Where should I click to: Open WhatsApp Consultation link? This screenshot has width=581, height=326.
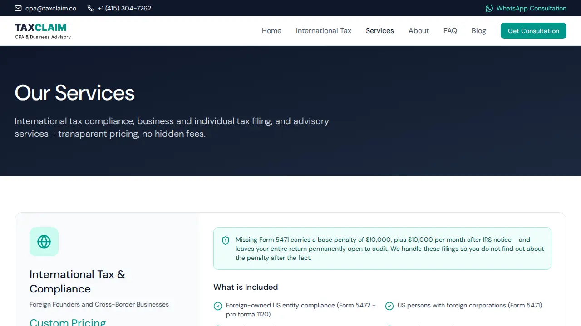(x=526, y=8)
